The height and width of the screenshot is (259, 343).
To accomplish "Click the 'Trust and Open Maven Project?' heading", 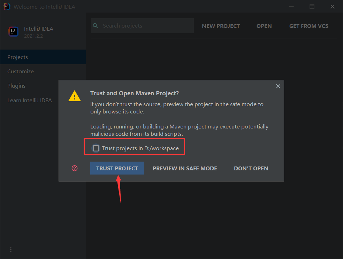I will tap(135, 93).
